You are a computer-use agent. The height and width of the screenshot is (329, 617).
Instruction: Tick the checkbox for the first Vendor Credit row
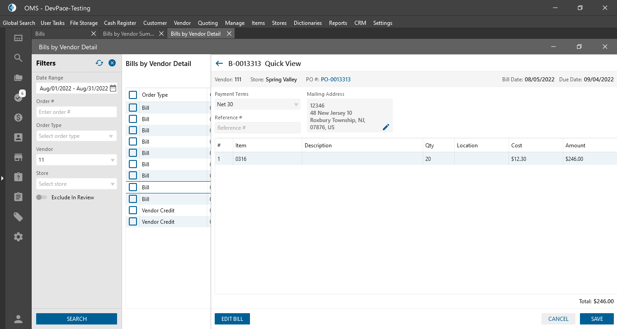(x=133, y=210)
